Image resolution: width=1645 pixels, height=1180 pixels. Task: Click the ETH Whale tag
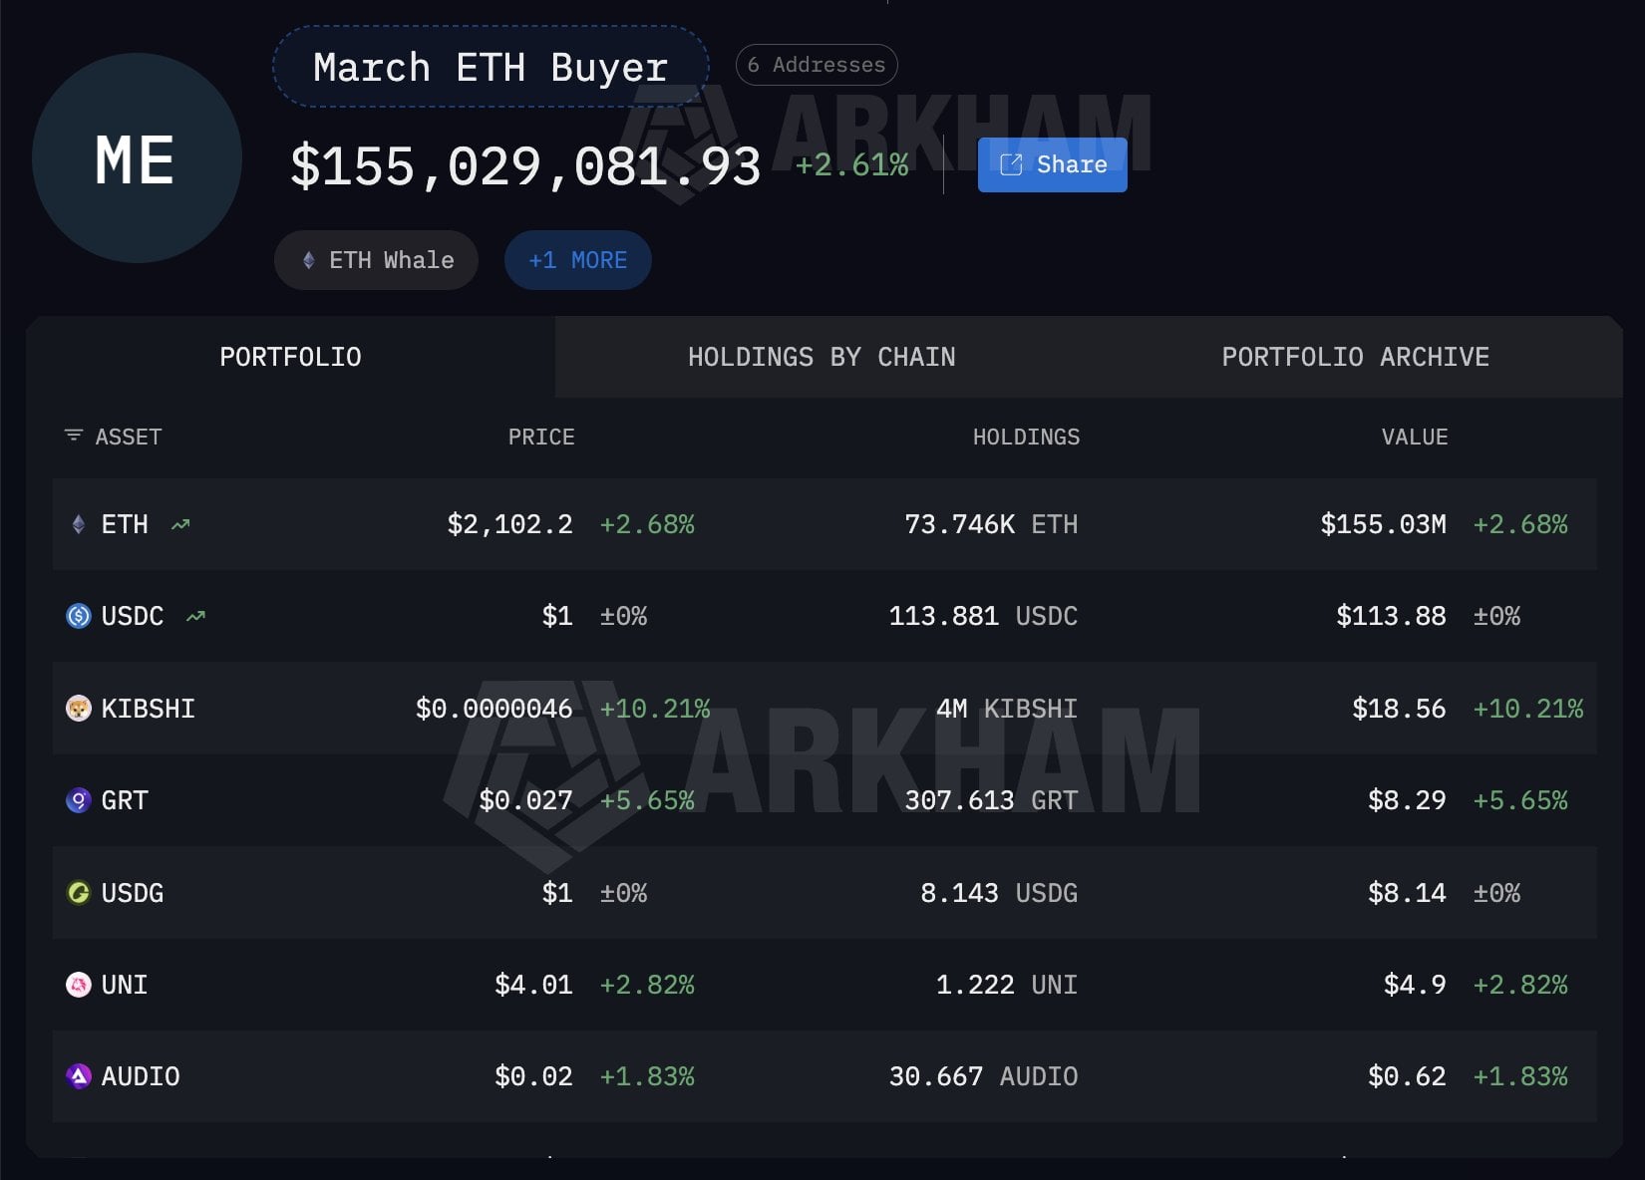[x=376, y=259]
